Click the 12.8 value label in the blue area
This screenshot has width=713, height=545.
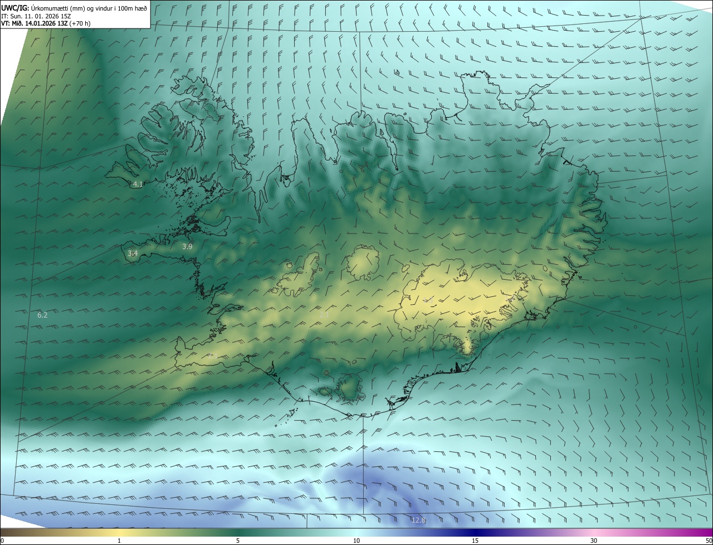pyautogui.click(x=418, y=520)
